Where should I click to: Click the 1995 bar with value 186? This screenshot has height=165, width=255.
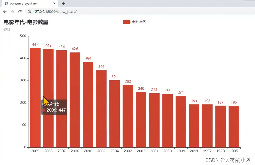(234, 127)
